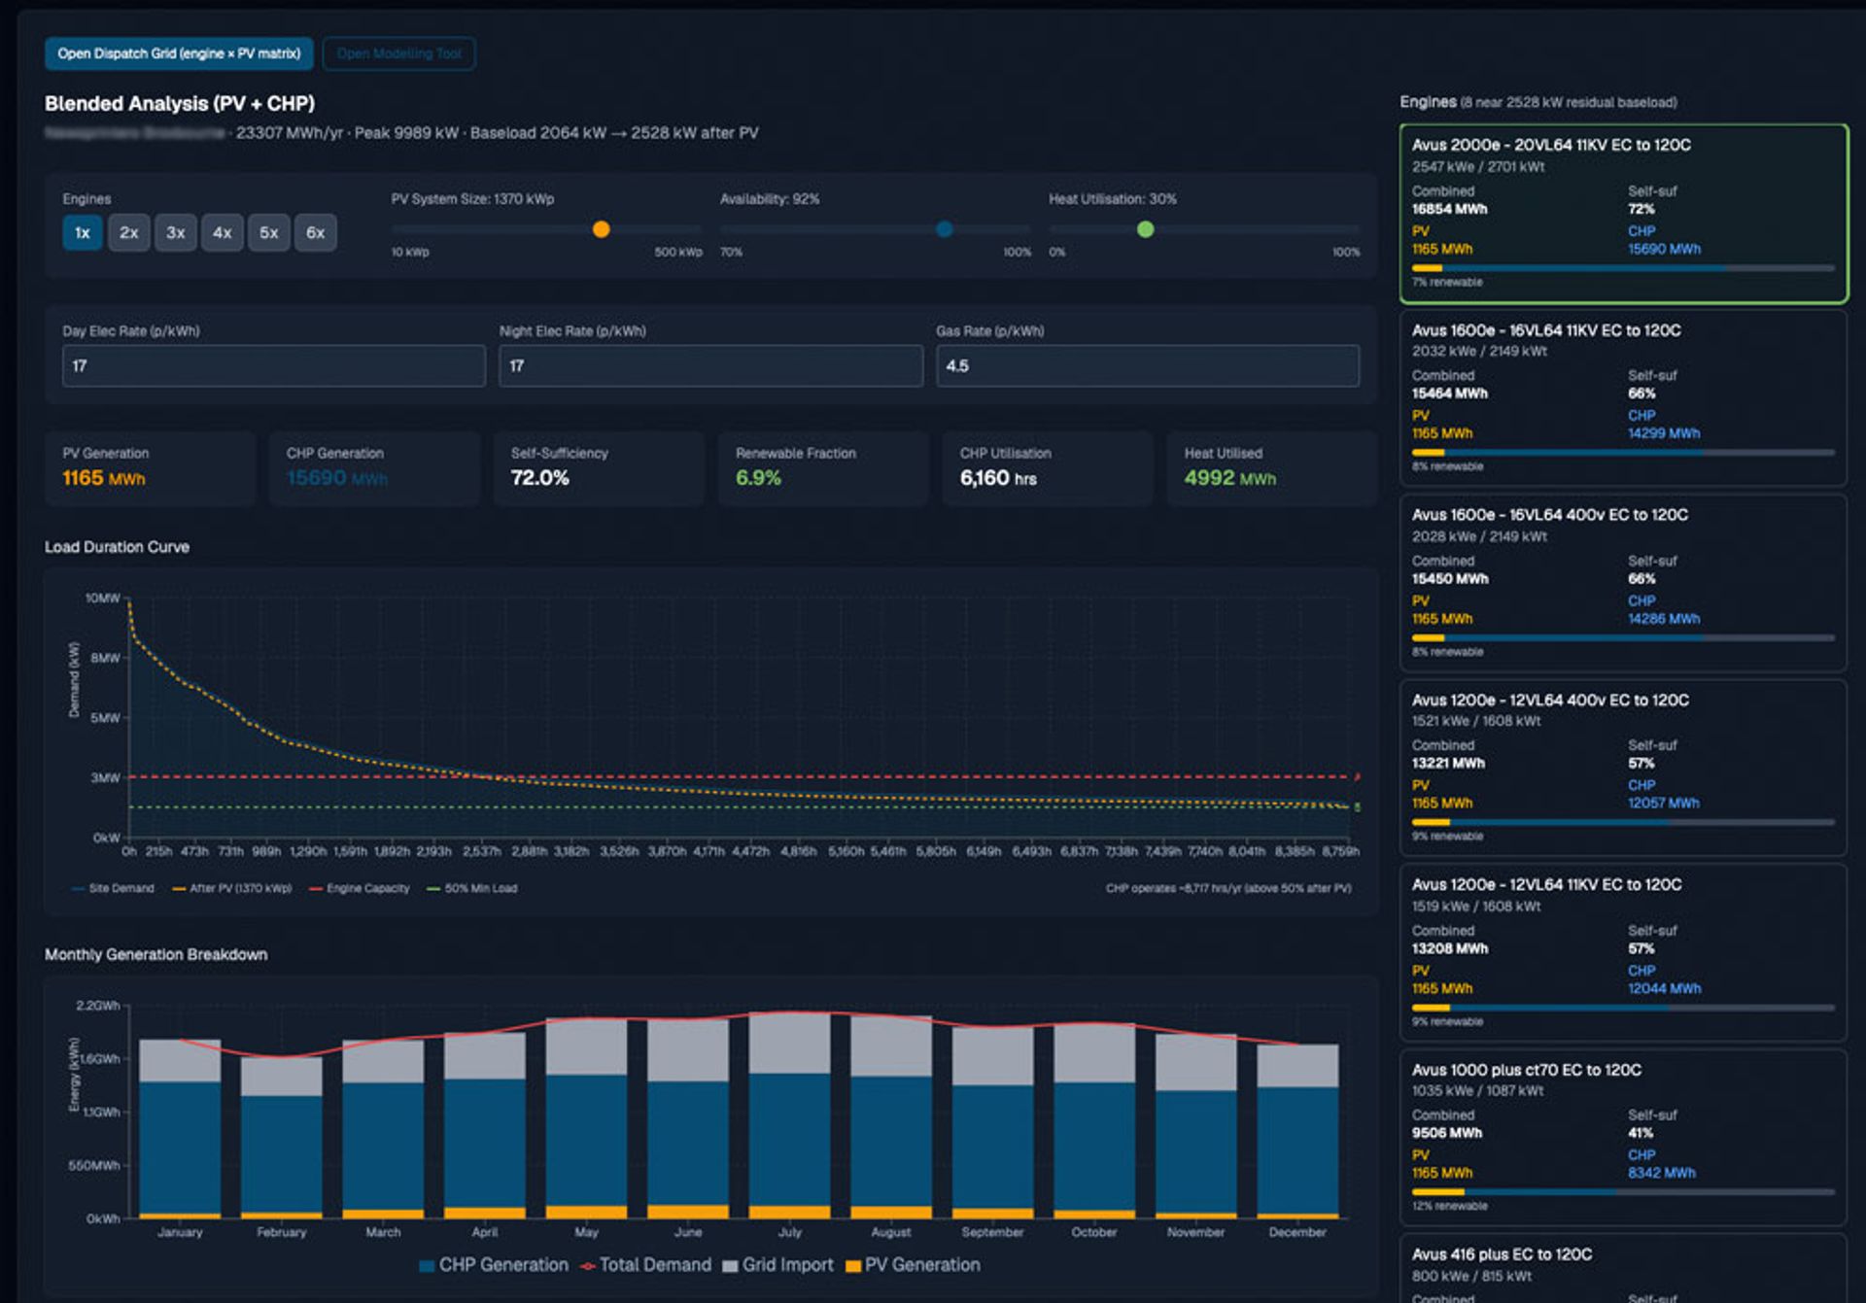Screen dimensions: 1866x1303
Task: Click the CHP operates hrs/yr note under the chart
Action: pos(1228,888)
